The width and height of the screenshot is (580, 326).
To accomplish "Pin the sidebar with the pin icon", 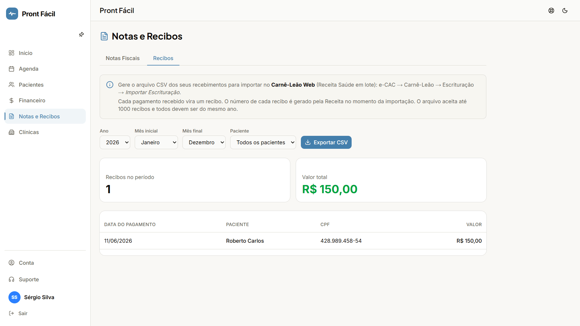I will (x=81, y=35).
